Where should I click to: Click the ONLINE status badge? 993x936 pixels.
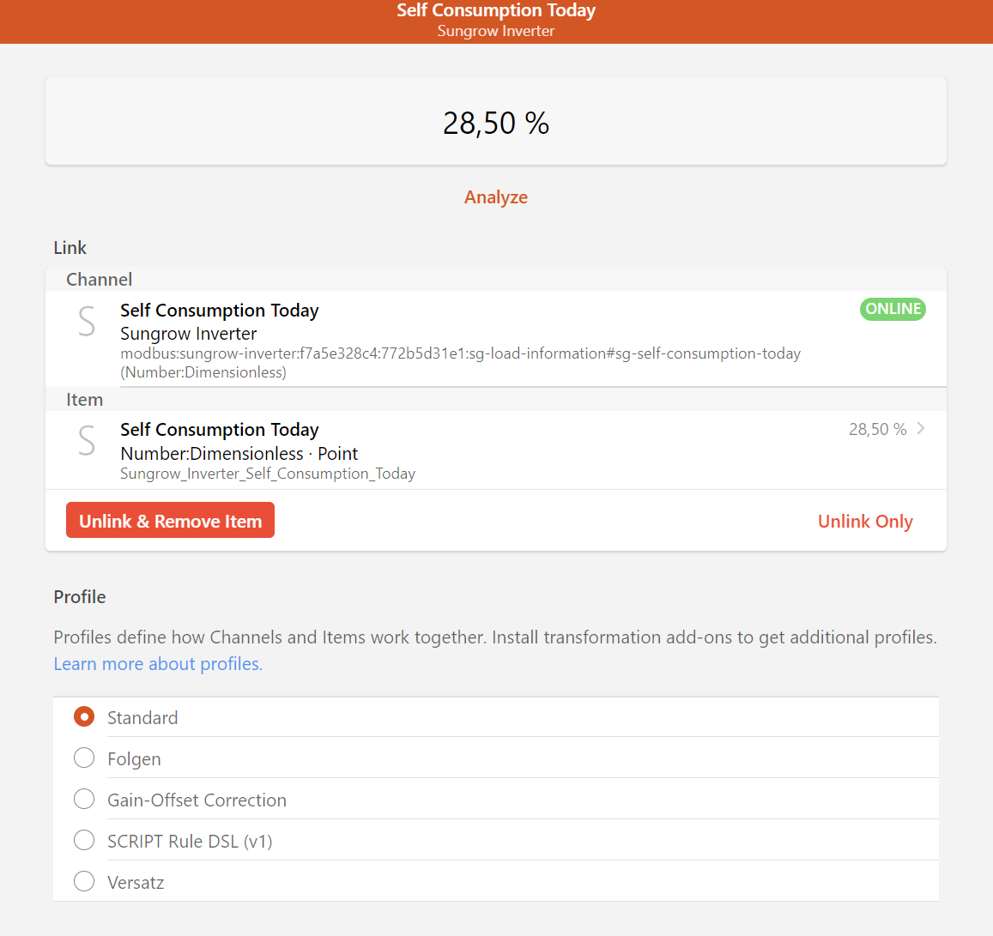click(x=893, y=309)
